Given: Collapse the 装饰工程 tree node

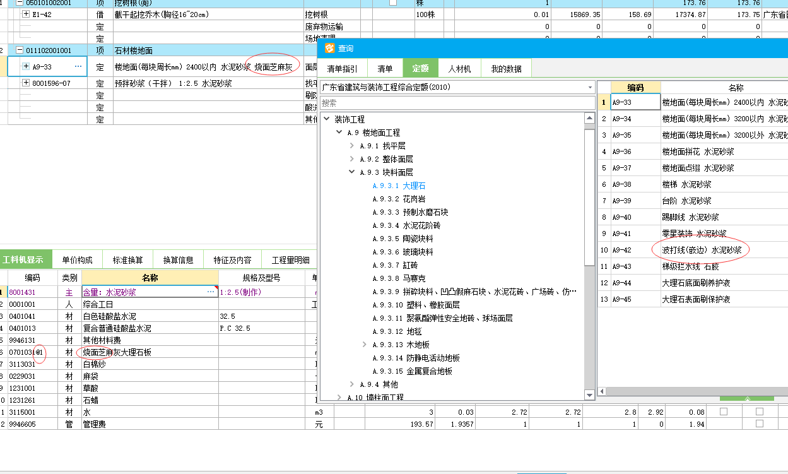Looking at the screenshot, I should (327, 119).
